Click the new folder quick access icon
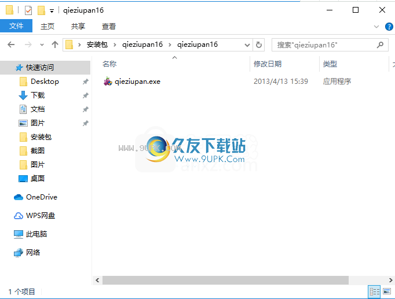 41,10
